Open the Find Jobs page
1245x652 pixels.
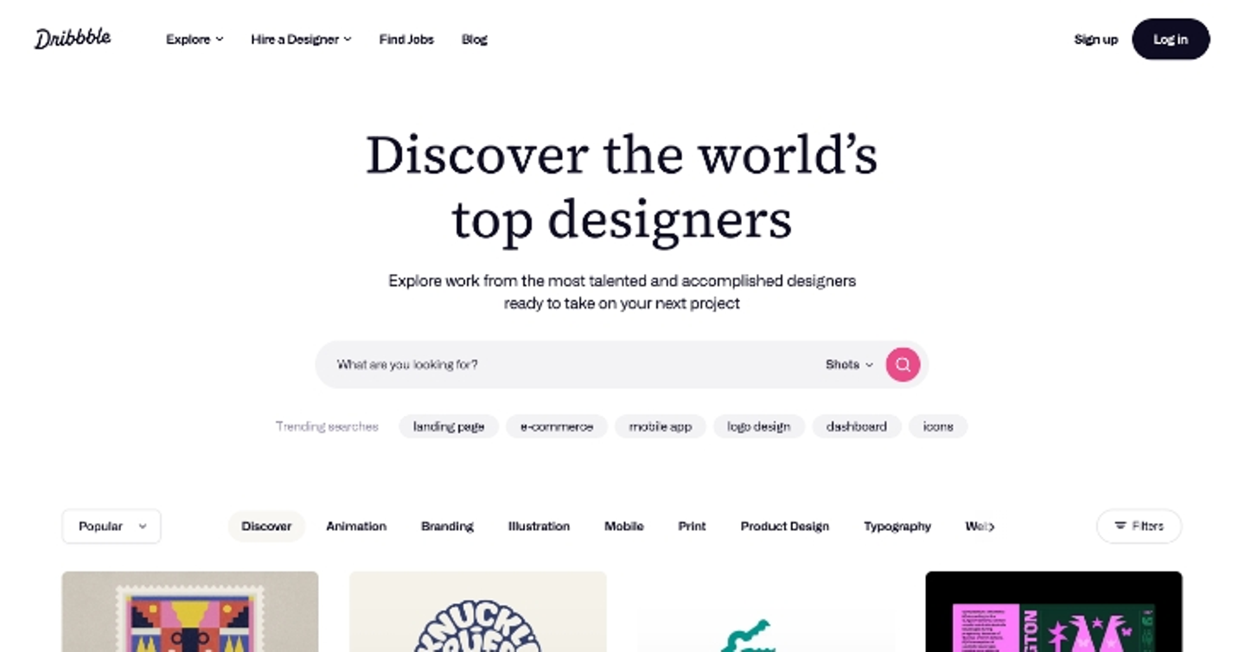pos(406,39)
